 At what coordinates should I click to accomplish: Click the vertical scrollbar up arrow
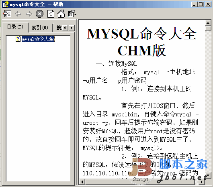(208, 23)
